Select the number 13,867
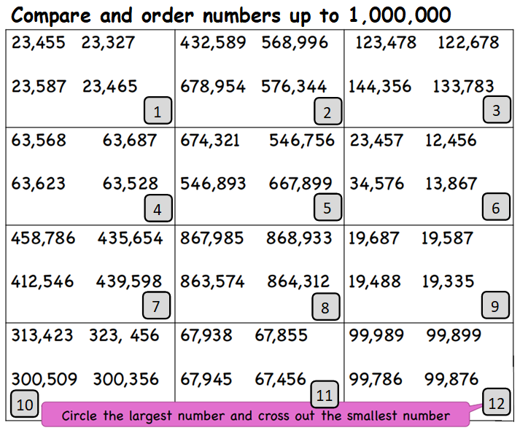The image size is (520, 433). tap(451, 184)
